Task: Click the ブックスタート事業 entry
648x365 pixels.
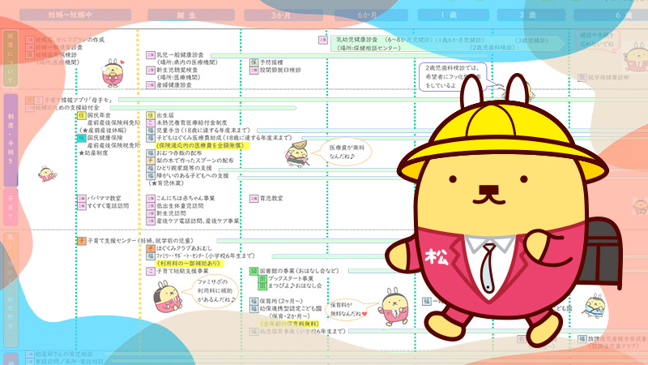Action: tap(291, 278)
